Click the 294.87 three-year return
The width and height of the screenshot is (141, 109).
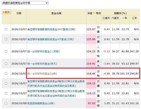pos(134,73)
